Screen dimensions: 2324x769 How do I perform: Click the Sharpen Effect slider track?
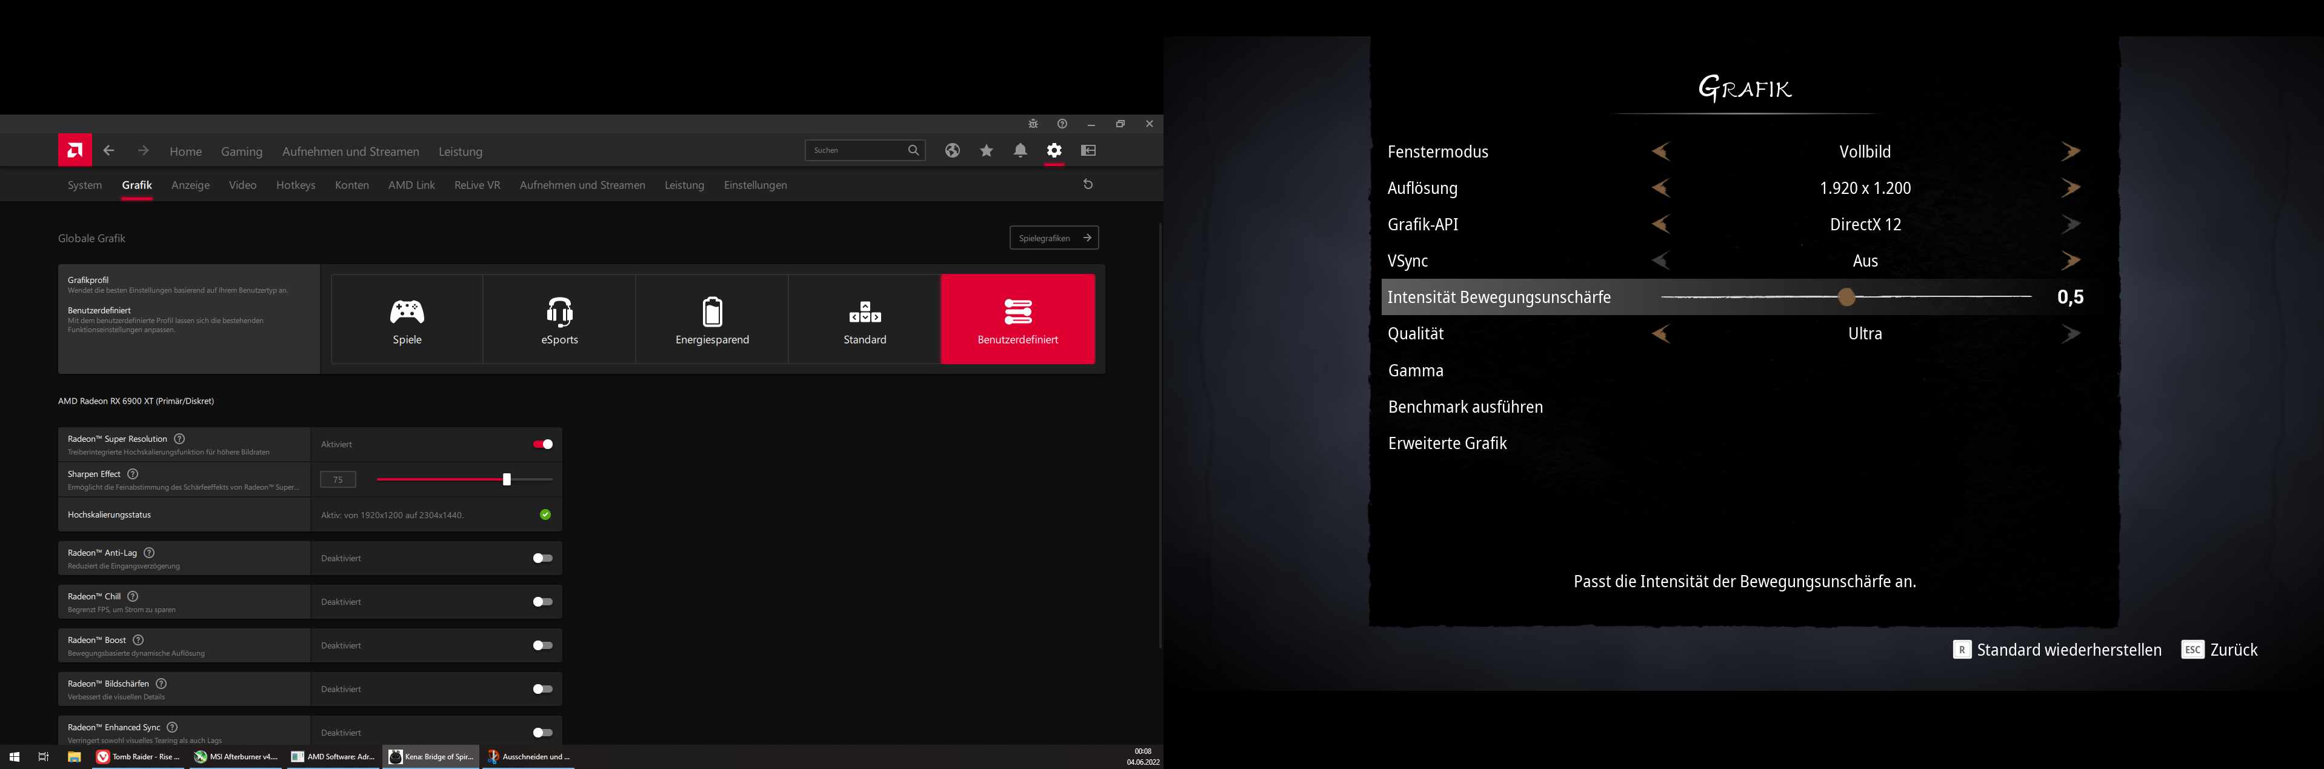pos(442,479)
